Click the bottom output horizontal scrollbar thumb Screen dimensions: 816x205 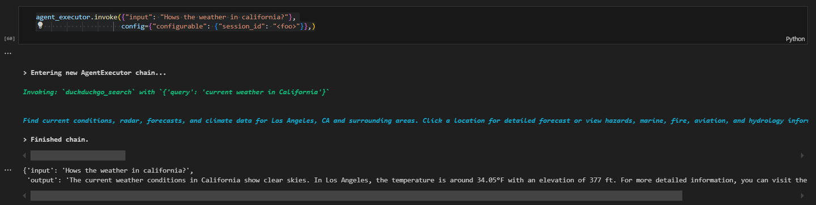(x=356, y=195)
